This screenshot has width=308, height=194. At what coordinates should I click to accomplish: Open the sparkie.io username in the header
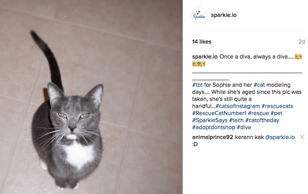click(224, 15)
